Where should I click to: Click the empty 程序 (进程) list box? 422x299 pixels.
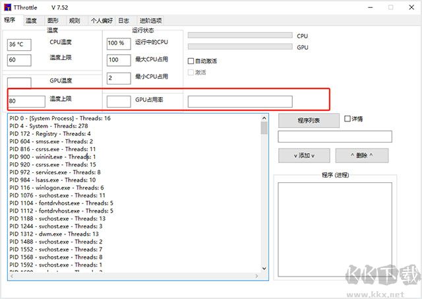click(x=335, y=230)
